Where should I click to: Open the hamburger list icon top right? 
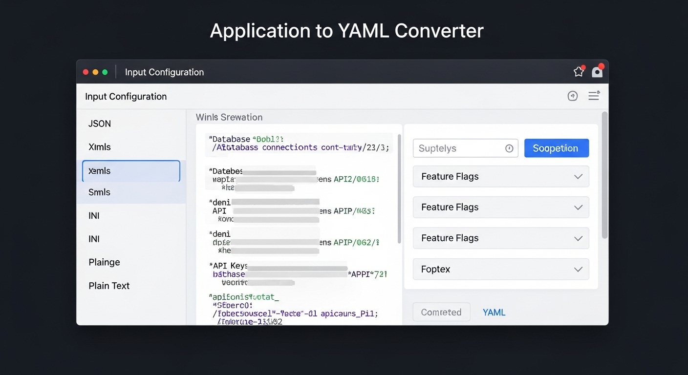[x=594, y=96]
